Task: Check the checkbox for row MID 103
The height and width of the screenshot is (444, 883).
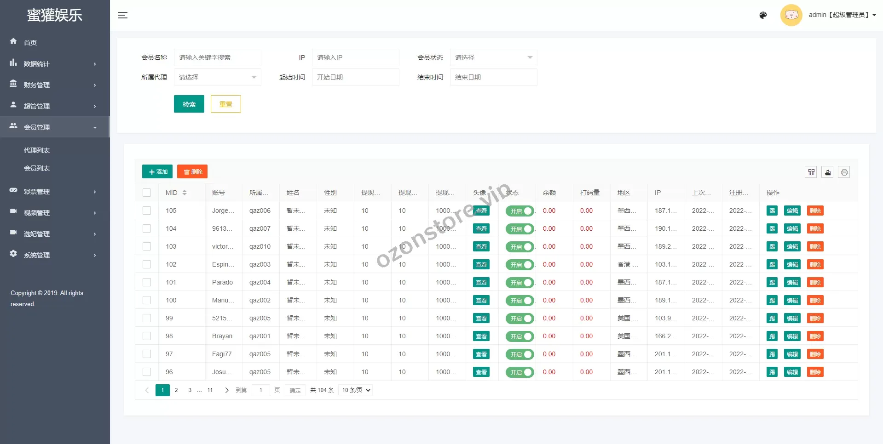Action: coord(147,246)
